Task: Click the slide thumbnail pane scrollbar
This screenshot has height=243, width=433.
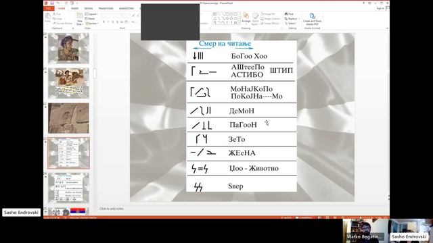Action: click(95, 74)
